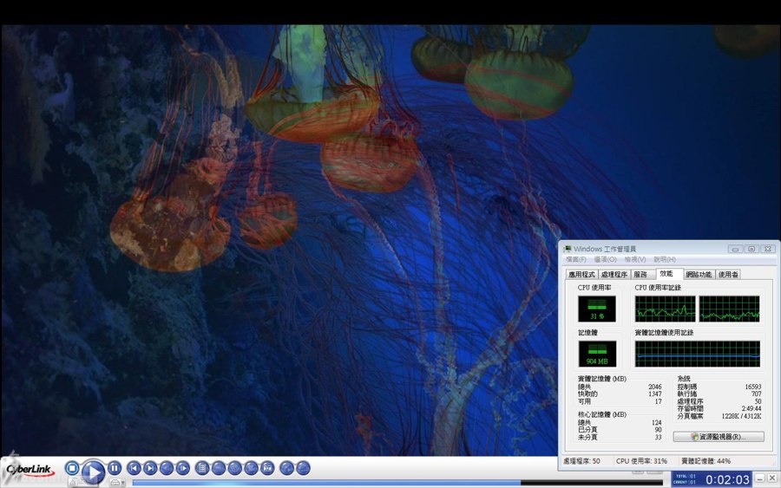Screen dimensions: 781x488
Task: Open the 使用者 tab
Action: [728, 274]
